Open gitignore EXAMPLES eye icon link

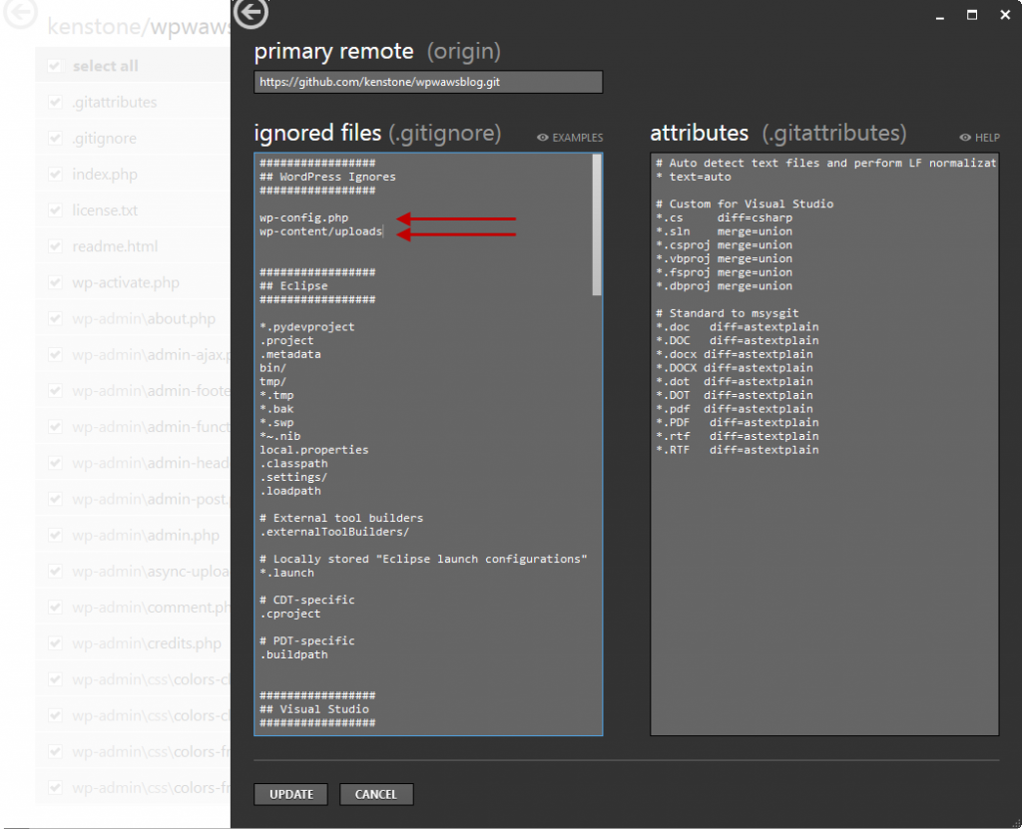[x=570, y=138]
